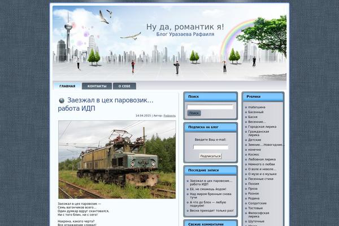Open category 'Любовная лирика'
This screenshot has width=339, height=226.
[262, 159]
